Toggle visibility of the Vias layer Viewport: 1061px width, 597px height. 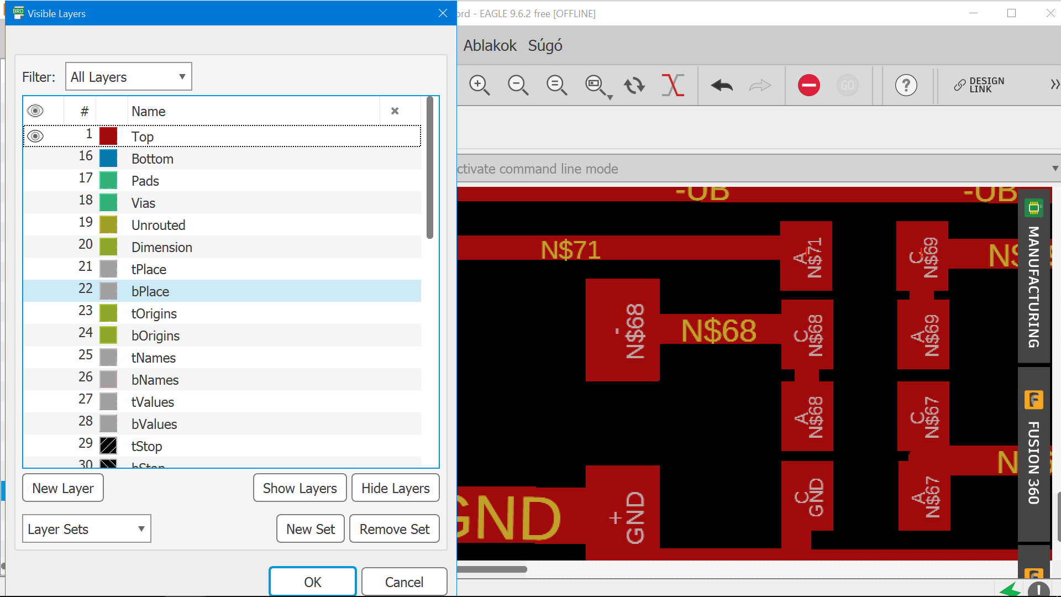[x=35, y=202]
